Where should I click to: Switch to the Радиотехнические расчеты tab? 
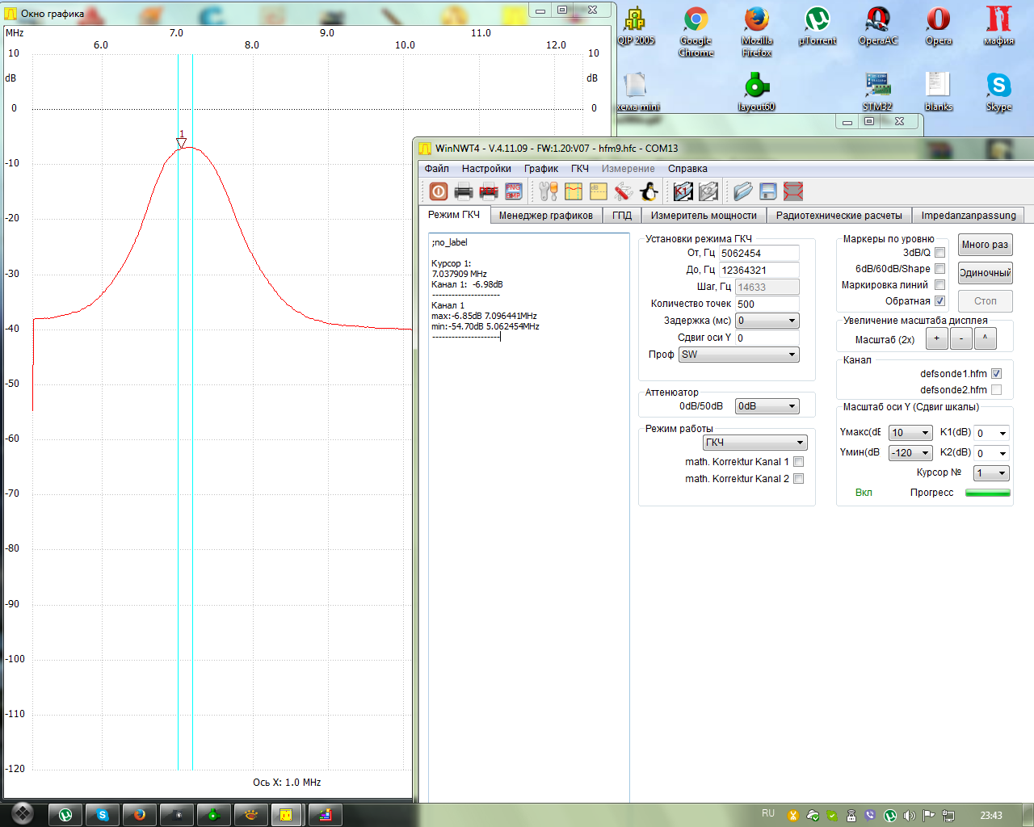(x=839, y=216)
